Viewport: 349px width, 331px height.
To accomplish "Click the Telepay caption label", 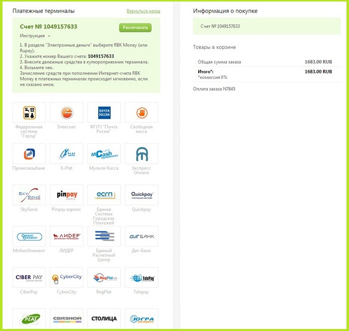I will tap(141, 292).
